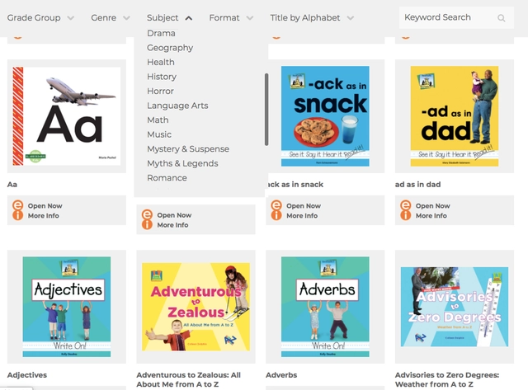Click the eBook icon below the Subject dropdown list
The height and width of the screenshot is (390, 528).
[x=147, y=219]
